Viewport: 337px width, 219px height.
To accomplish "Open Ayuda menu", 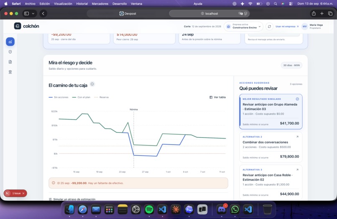I will click(198, 4).
